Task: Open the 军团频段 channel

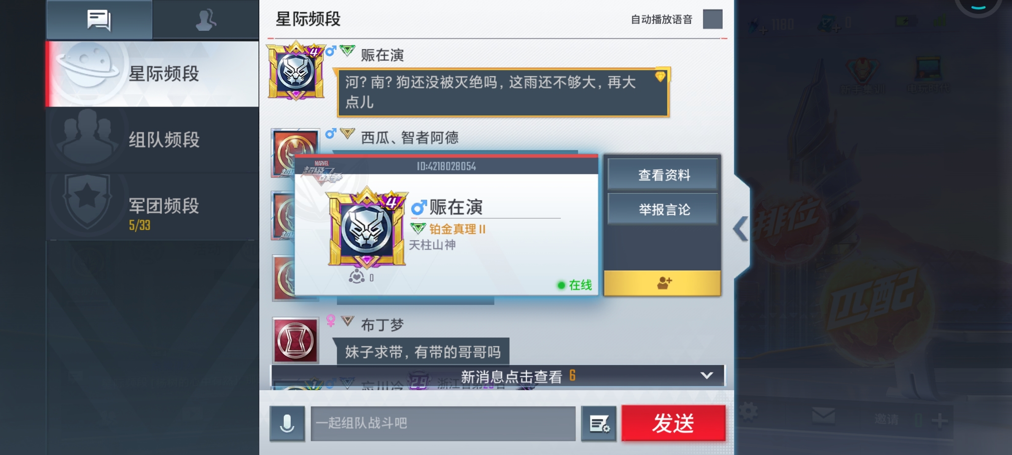Action: [x=153, y=207]
